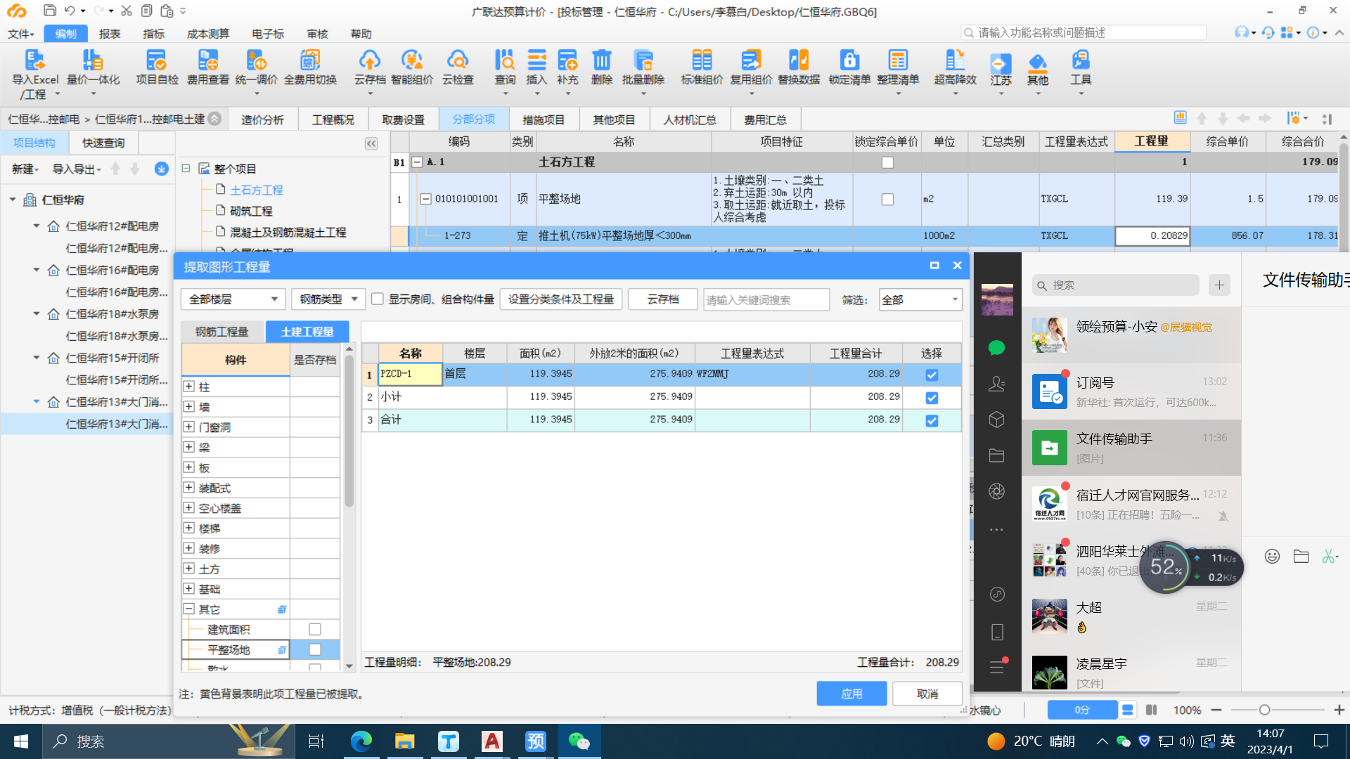Click the 全费用切换 icon
The image size is (1350, 759).
pos(310,68)
